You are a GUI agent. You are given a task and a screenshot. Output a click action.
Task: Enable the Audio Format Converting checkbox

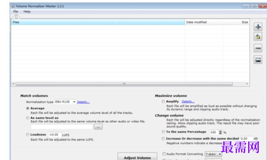point(164,154)
